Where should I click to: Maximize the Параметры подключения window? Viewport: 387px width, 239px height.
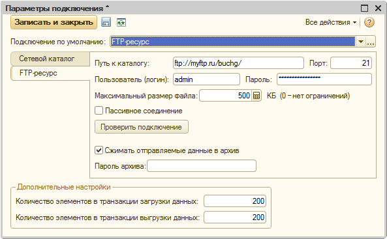(x=365, y=8)
